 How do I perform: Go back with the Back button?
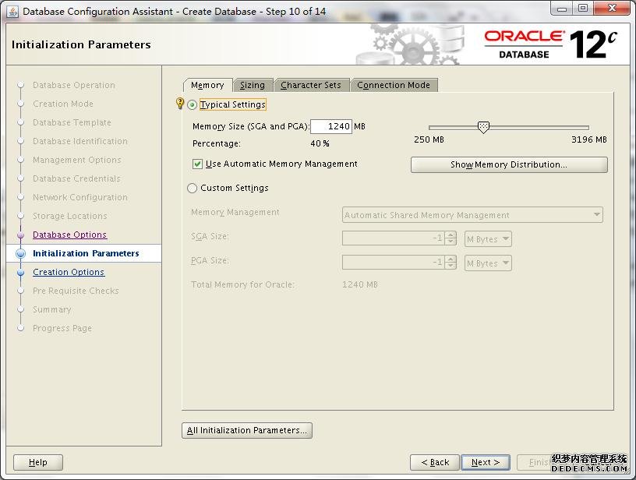[x=434, y=462]
